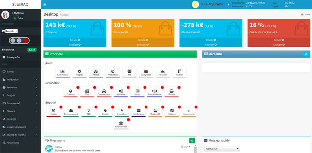Click the Memento empty input bar
Image resolution: width=312 pixels, height=153 pixels.
pos(256,61)
